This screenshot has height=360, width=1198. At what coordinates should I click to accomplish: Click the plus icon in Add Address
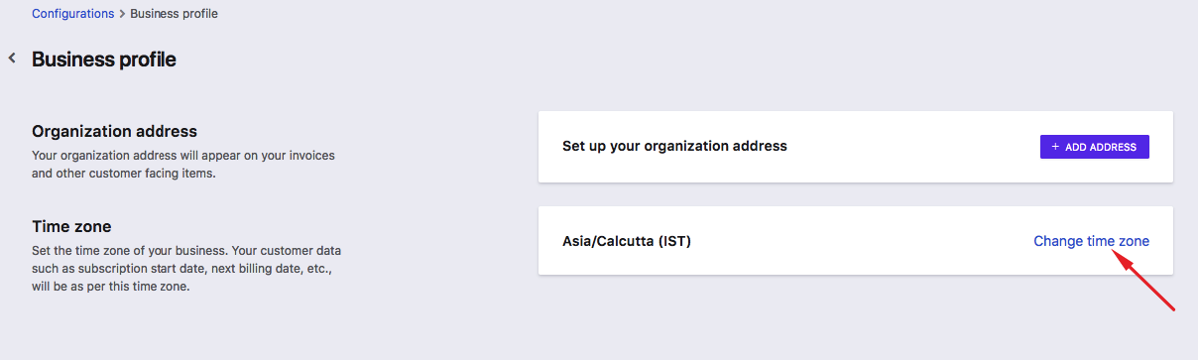[1055, 147]
